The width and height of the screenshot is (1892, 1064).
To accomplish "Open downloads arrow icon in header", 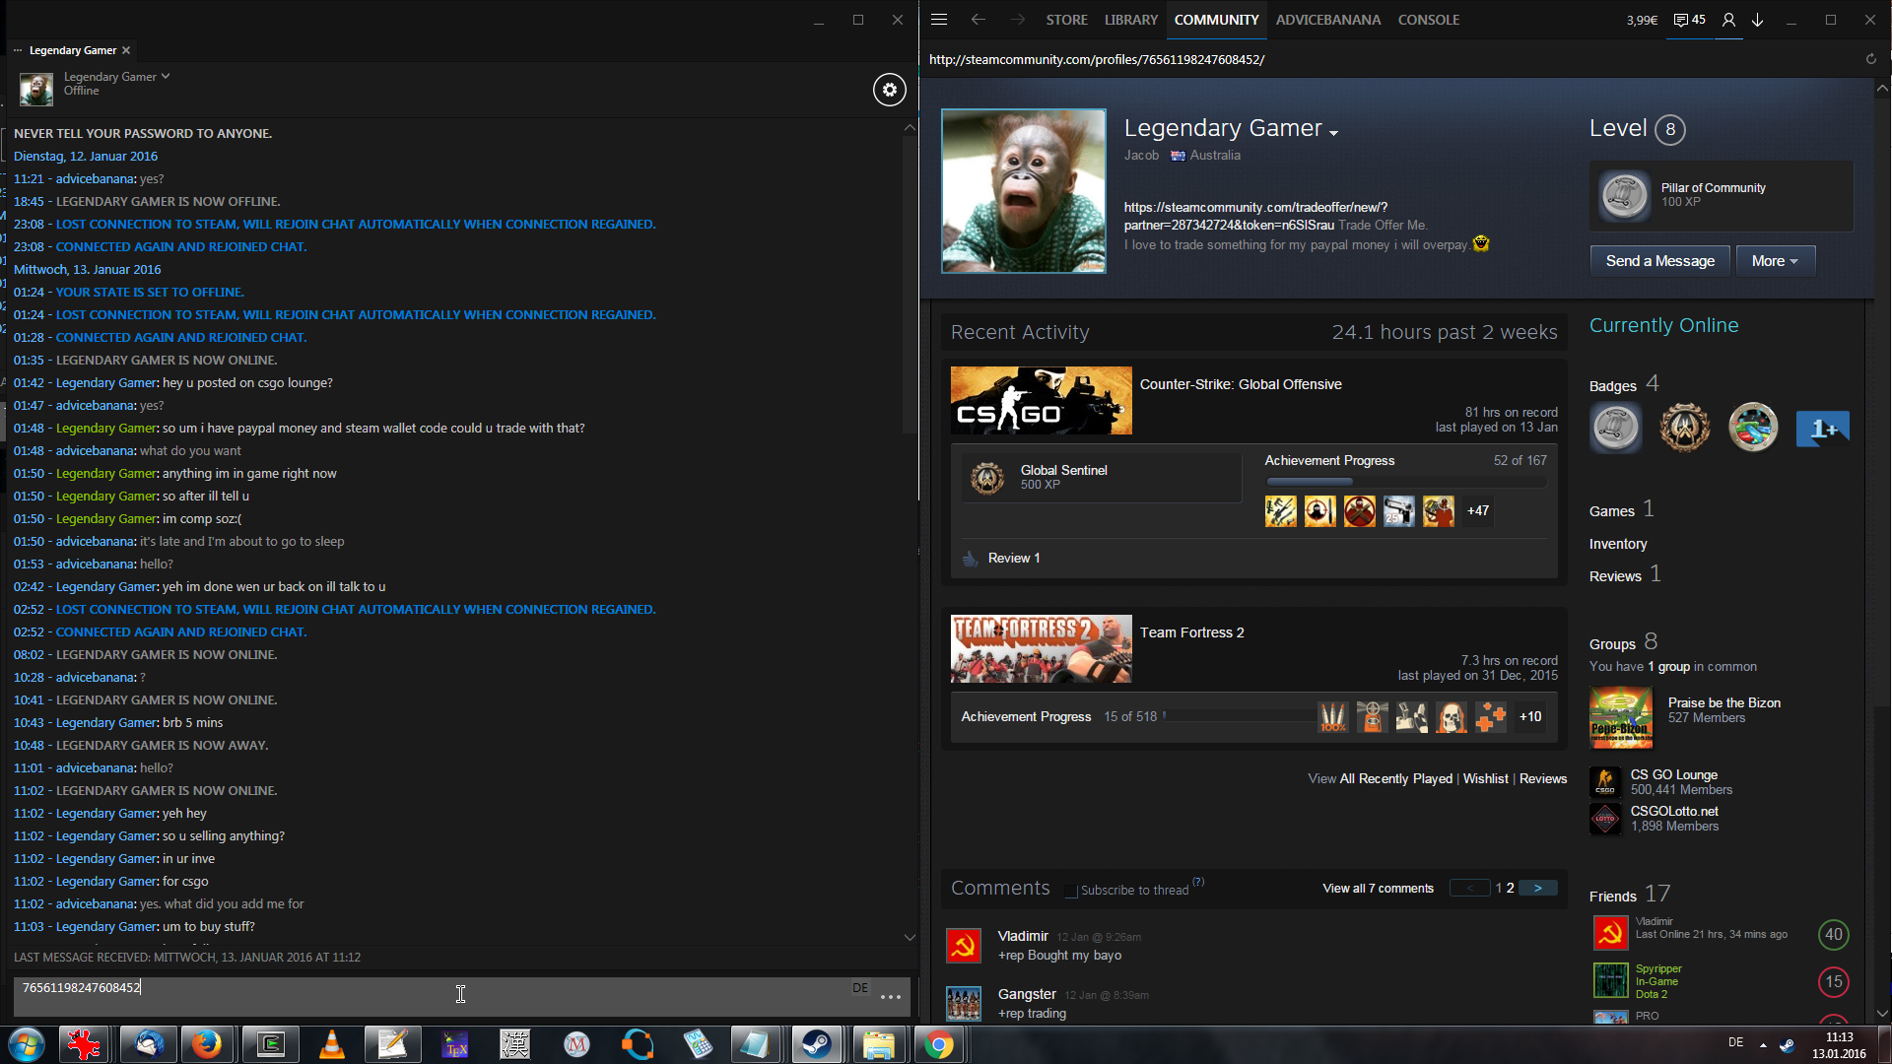I will tap(1757, 20).
